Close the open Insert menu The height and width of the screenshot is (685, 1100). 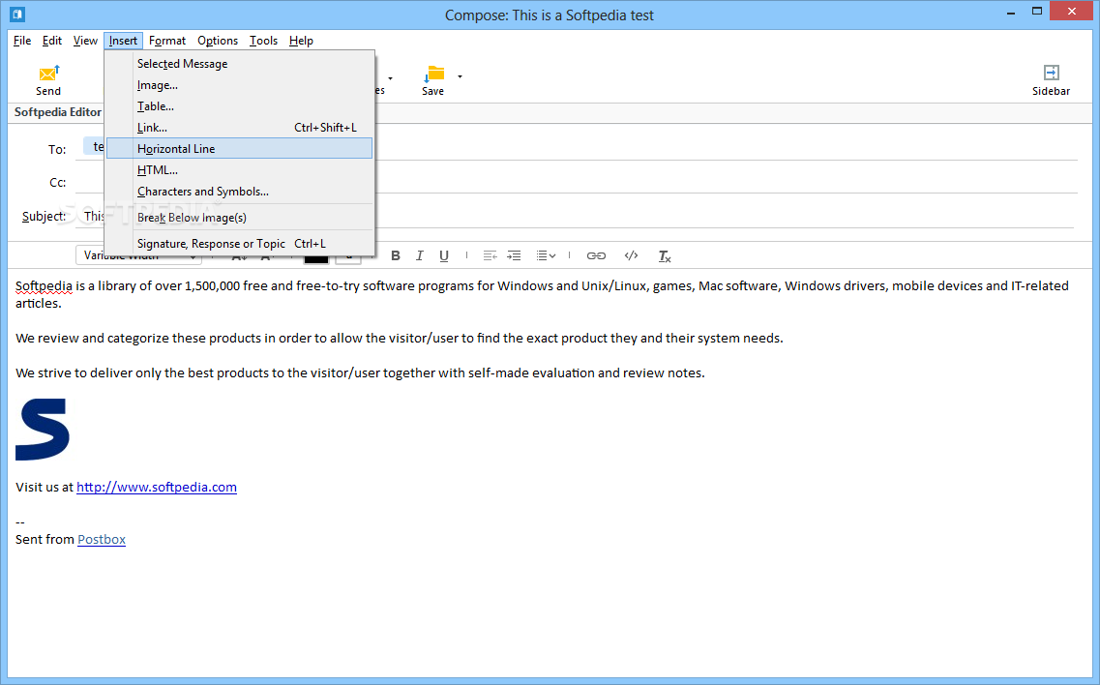click(x=123, y=41)
